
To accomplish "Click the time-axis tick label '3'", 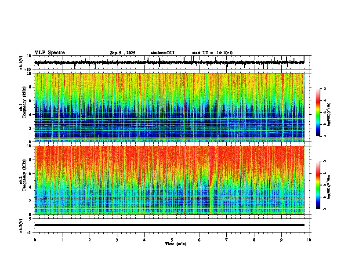I will [117, 240].
